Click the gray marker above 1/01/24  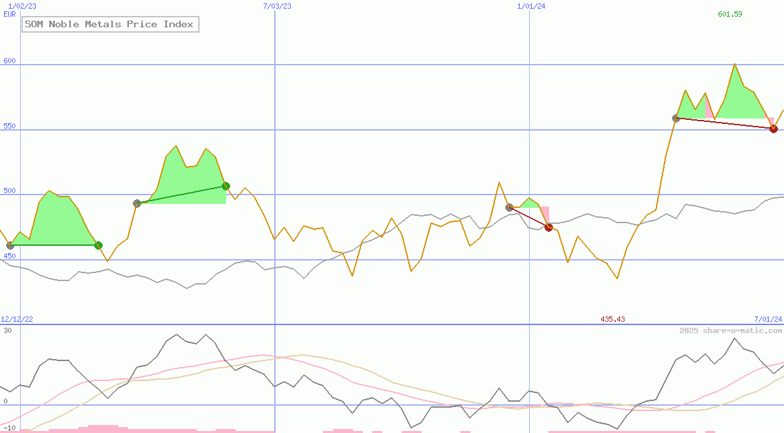click(509, 207)
